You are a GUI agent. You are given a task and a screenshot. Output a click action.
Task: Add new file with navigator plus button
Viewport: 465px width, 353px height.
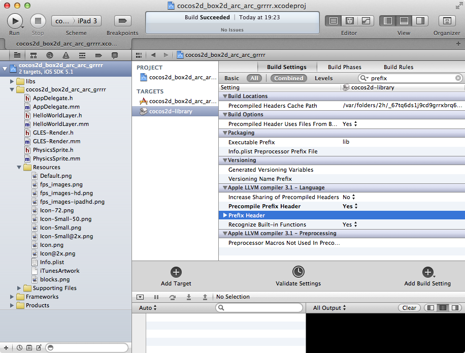(6, 347)
